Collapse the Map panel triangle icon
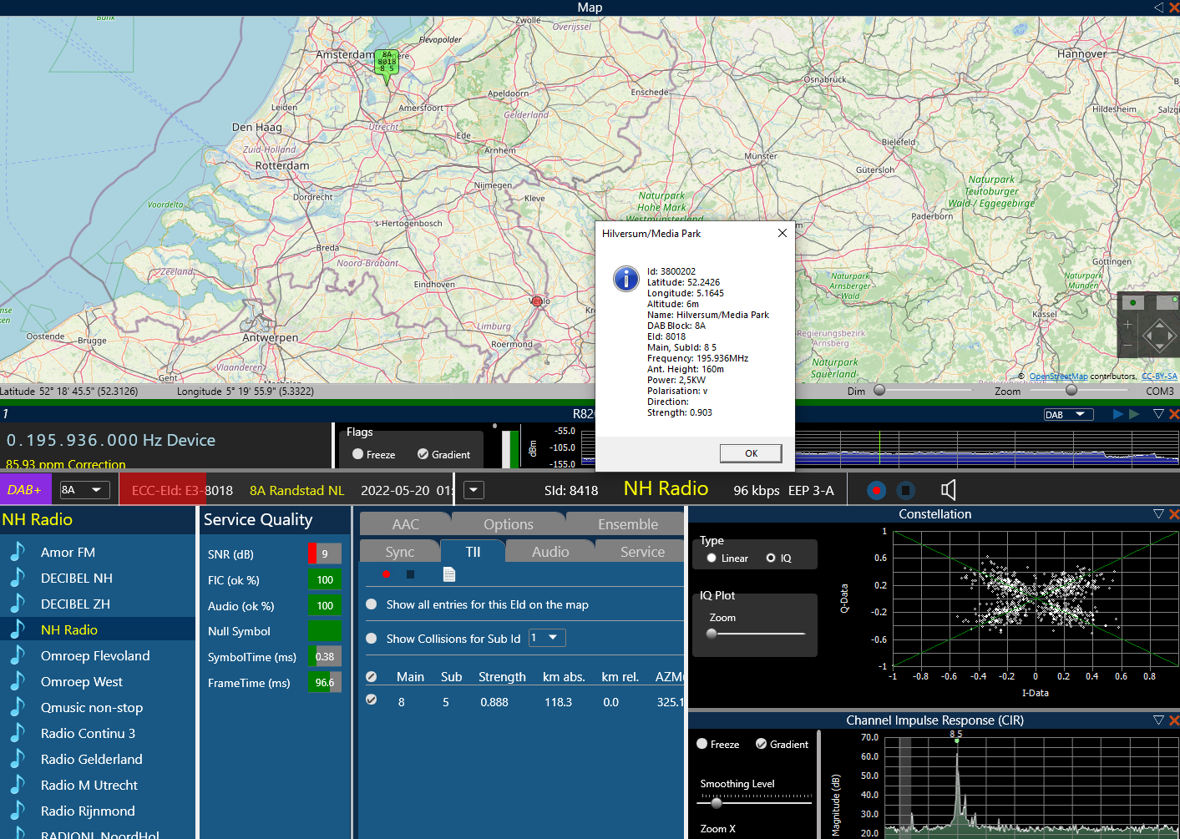Screen dimensions: 1180x839 [x=1158, y=7]
